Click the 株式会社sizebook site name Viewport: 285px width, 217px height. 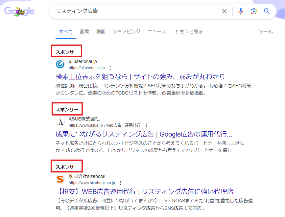[x=87, y=176]
